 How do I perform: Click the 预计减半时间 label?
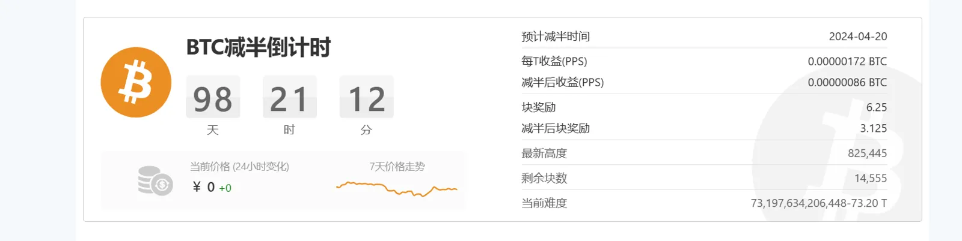[x=556, y=37]
